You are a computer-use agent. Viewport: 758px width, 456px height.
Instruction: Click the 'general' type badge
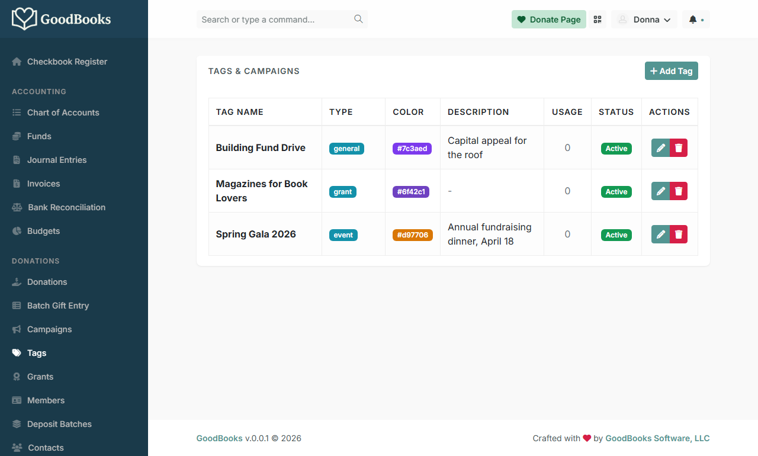tap(346, 149)
